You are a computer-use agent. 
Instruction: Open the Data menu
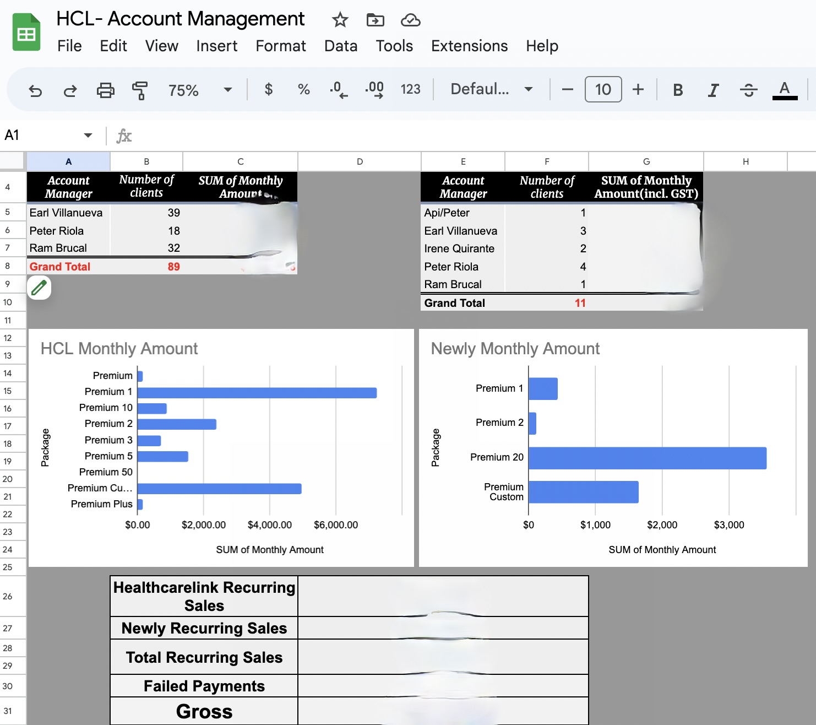pos(341,46)
